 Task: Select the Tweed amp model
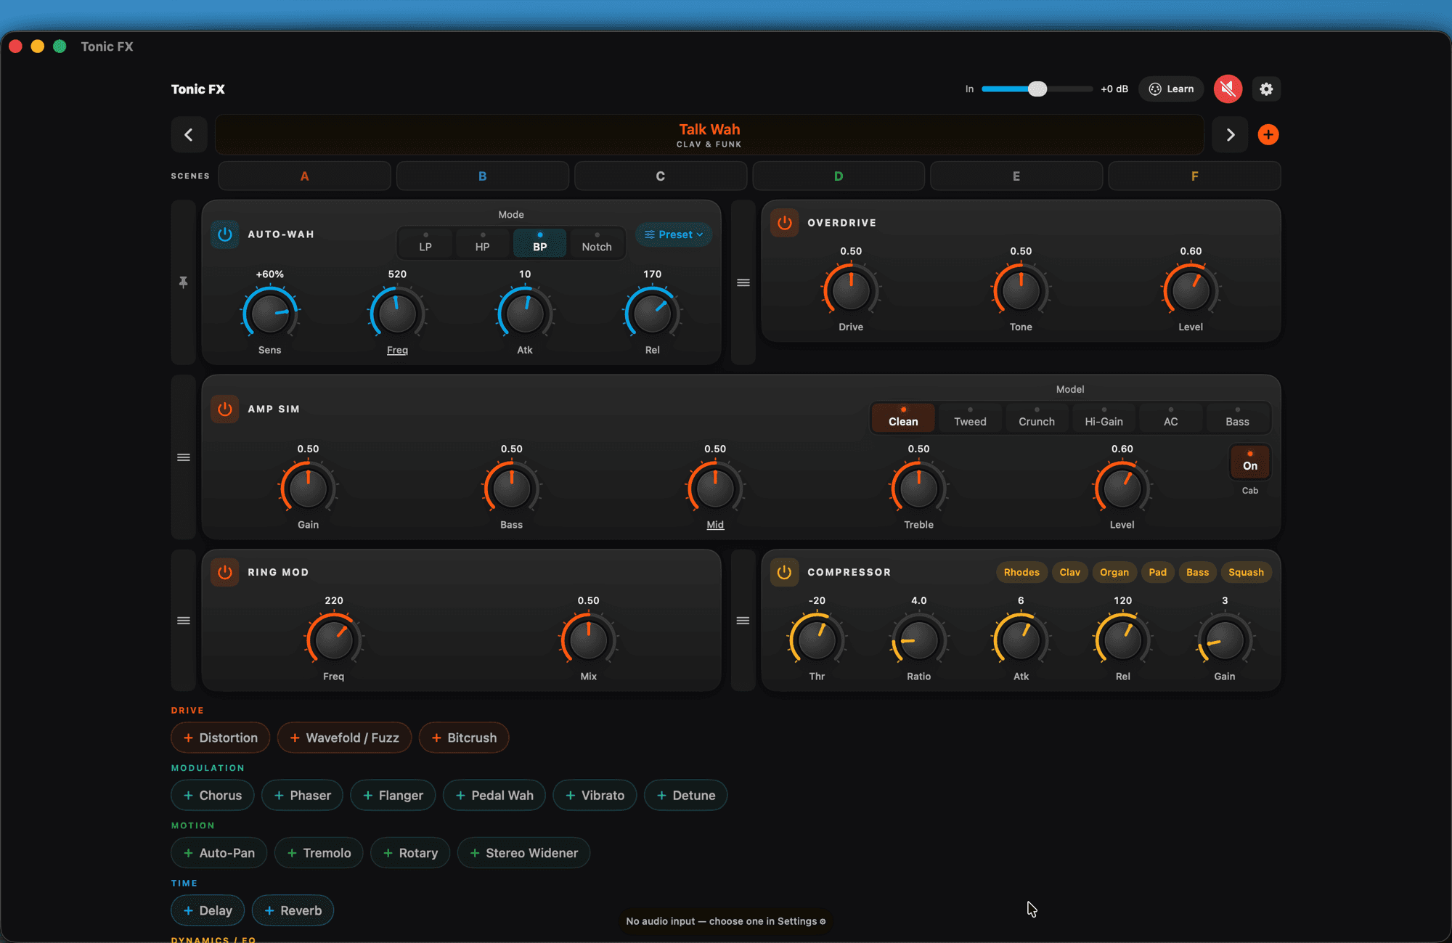pyautogui.click(x=970, y=417)
